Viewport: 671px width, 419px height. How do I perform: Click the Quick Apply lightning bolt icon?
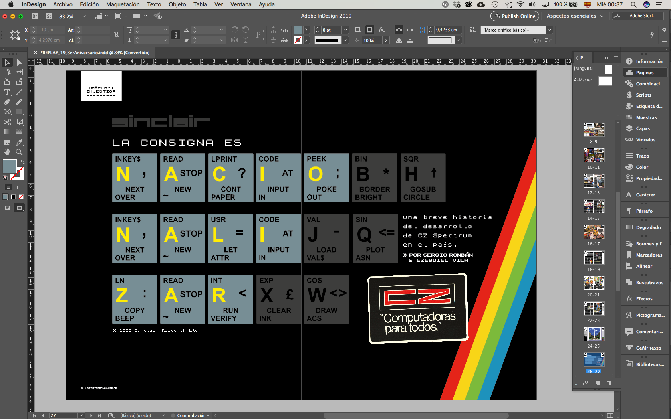click(652, 35)
